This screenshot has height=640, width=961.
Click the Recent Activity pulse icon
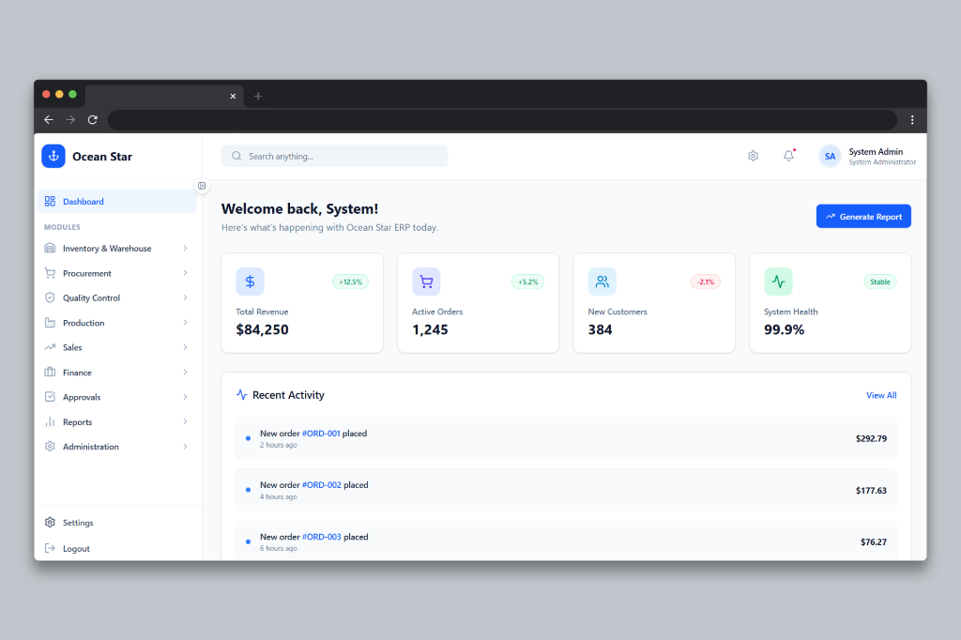coord(241,395)
